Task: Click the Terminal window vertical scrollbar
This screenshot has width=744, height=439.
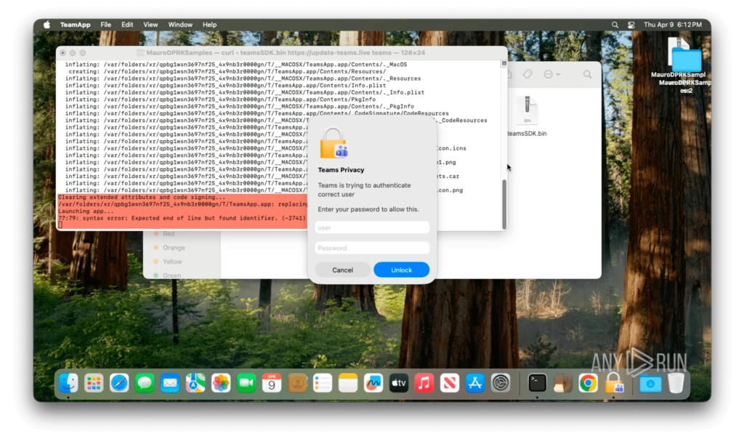Action: [x=504, y=204]
